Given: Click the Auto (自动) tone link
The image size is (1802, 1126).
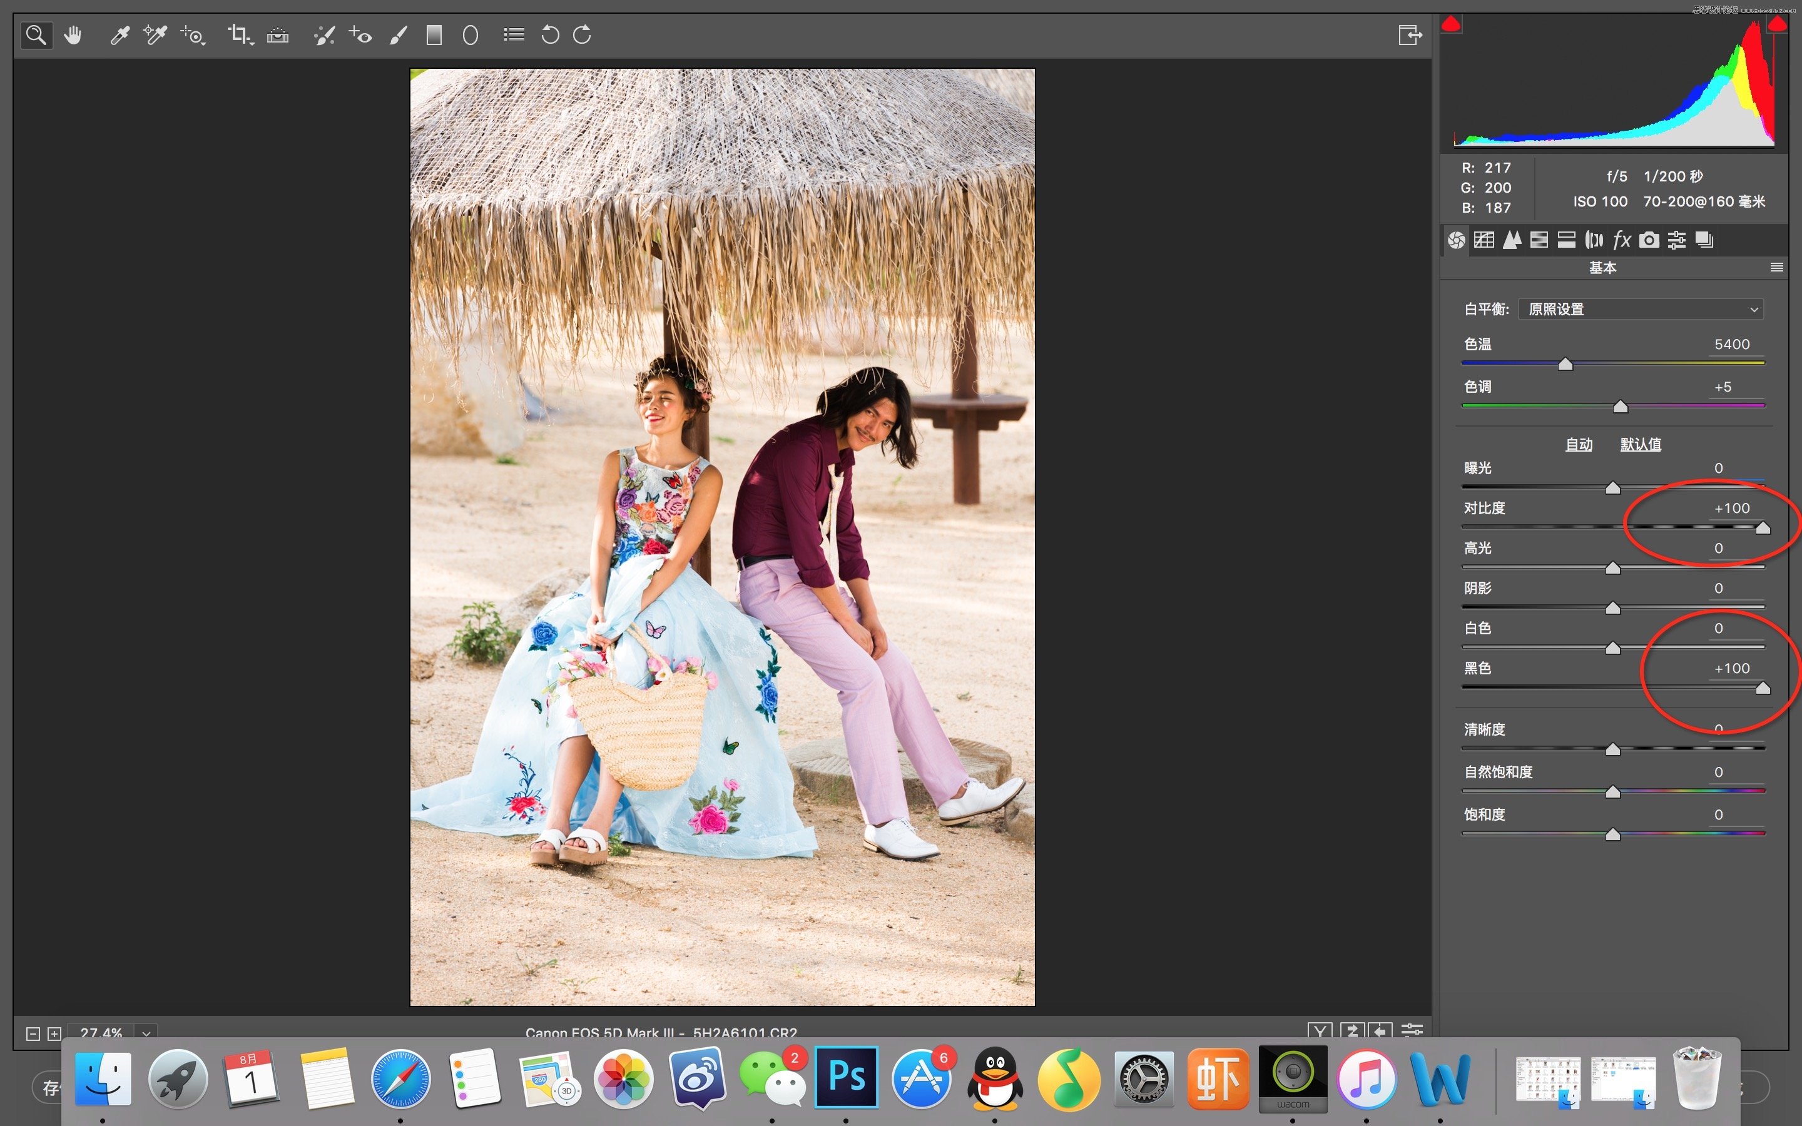Looking at the screenshot, I should [1579, 445].
